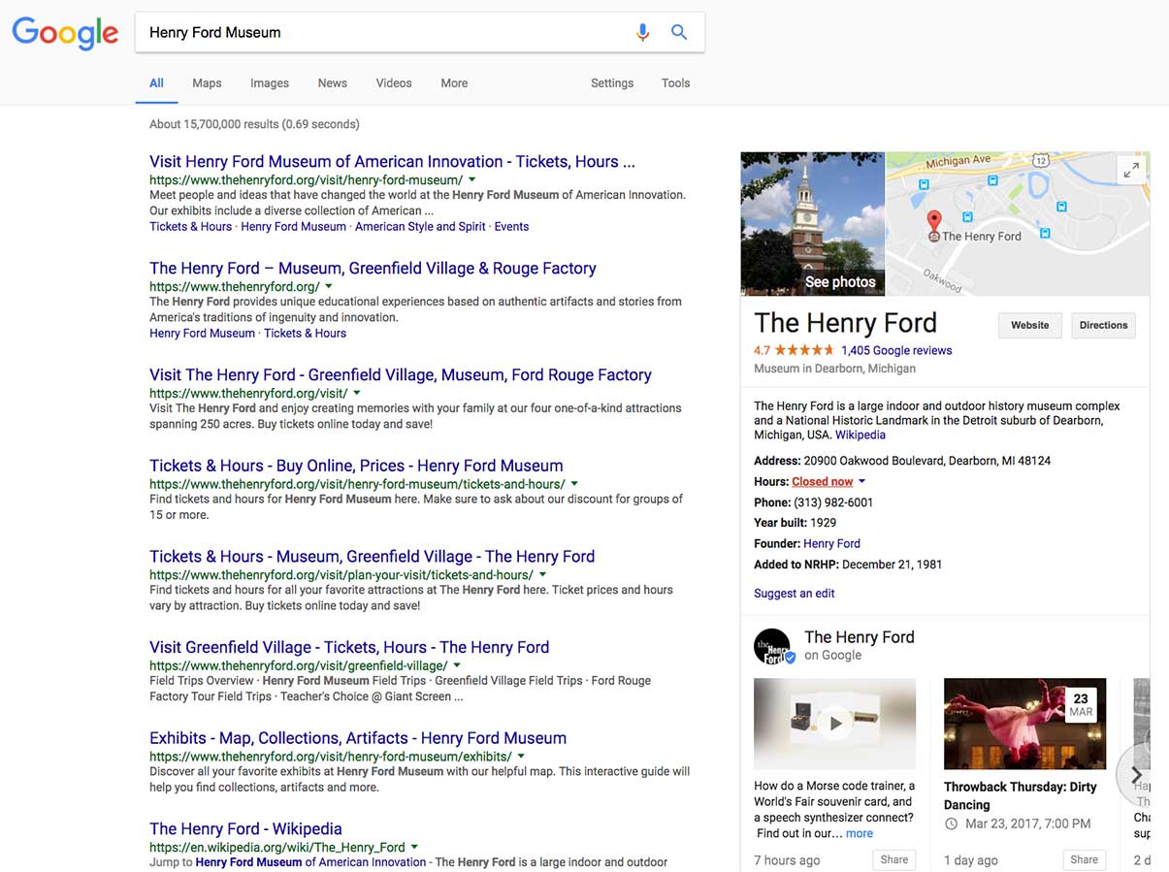The image size is (1169, 872).
Task: Click the Website button
Action: pos(1030,326)
